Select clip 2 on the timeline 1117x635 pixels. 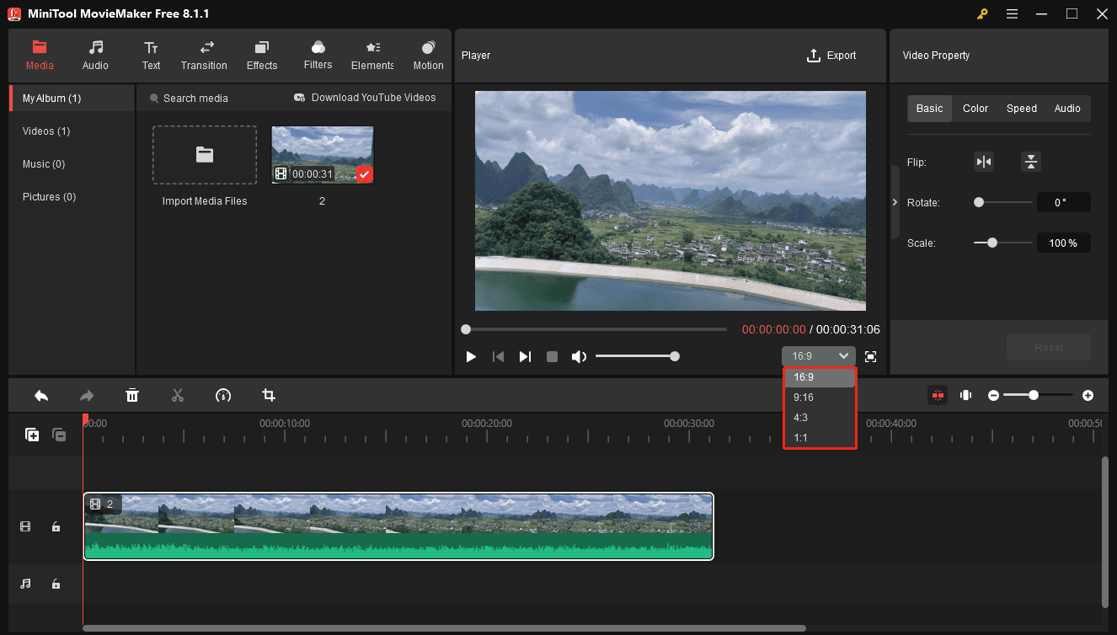click(x=398, y=526)
